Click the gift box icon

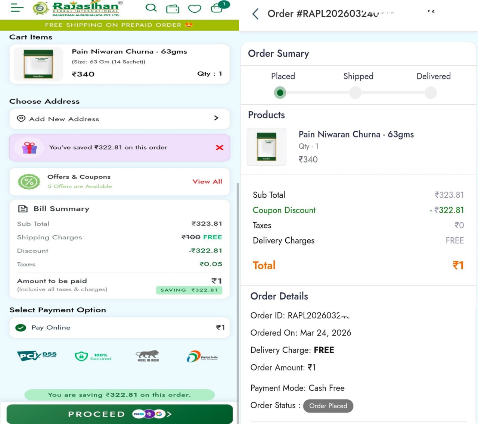click(x=29, y=148)
